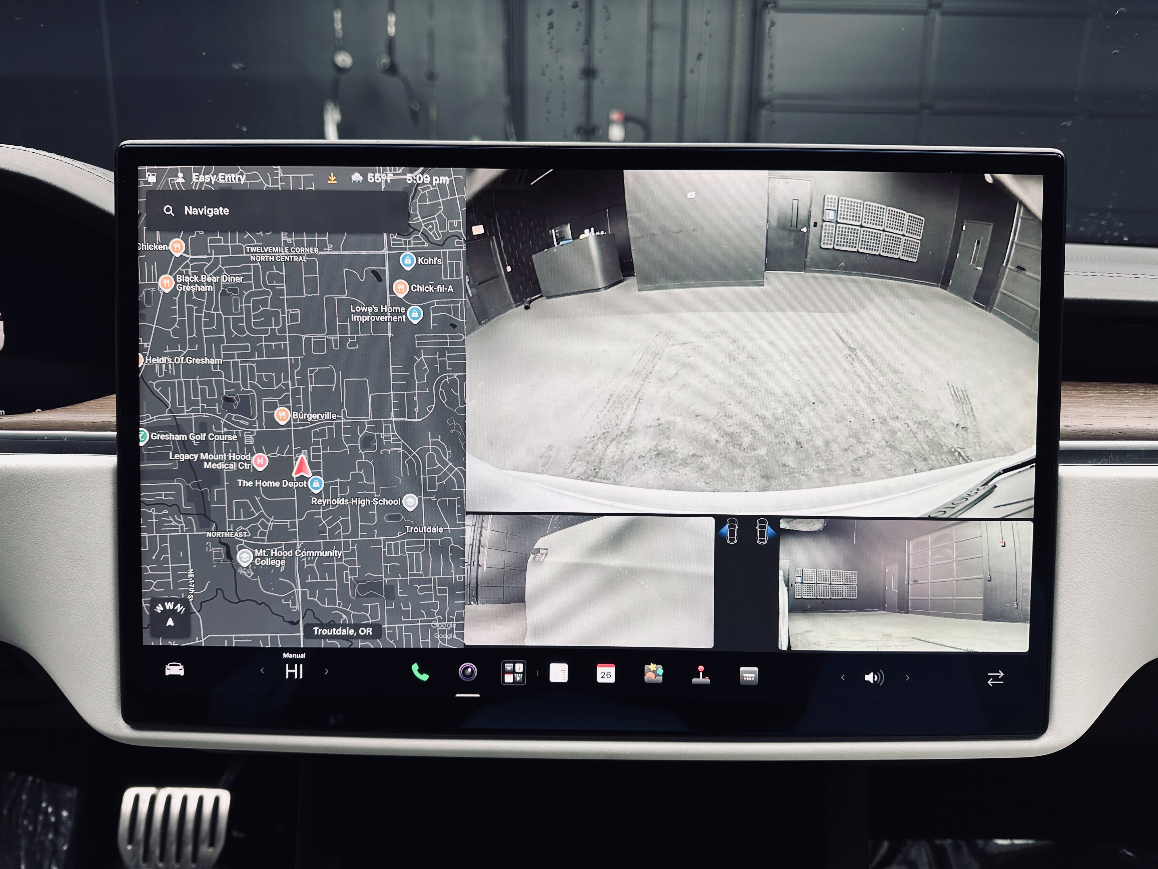The width and height of the screenshot is (1158, 869).
Task: Tap the rain cloud weather icon
Action: [x=357, y=178]
